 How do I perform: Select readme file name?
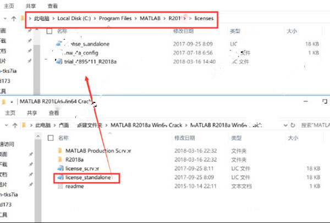pos(75,186)
